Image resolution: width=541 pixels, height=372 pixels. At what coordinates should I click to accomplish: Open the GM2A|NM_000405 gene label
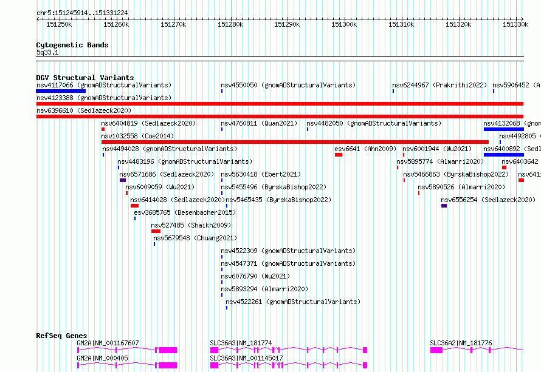[103, 358]
